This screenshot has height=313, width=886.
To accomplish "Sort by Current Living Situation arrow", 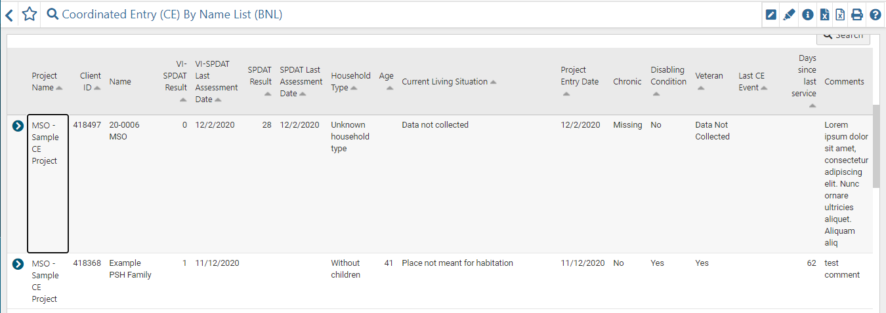I will tap(493, 83).
